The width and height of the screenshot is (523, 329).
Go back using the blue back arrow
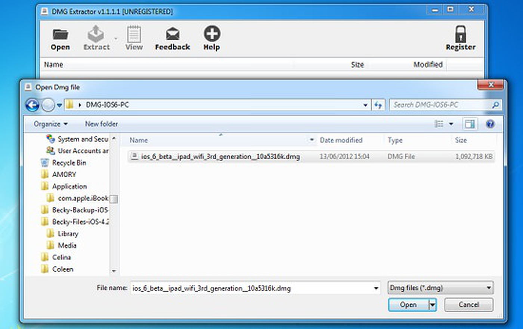(33, 105)
